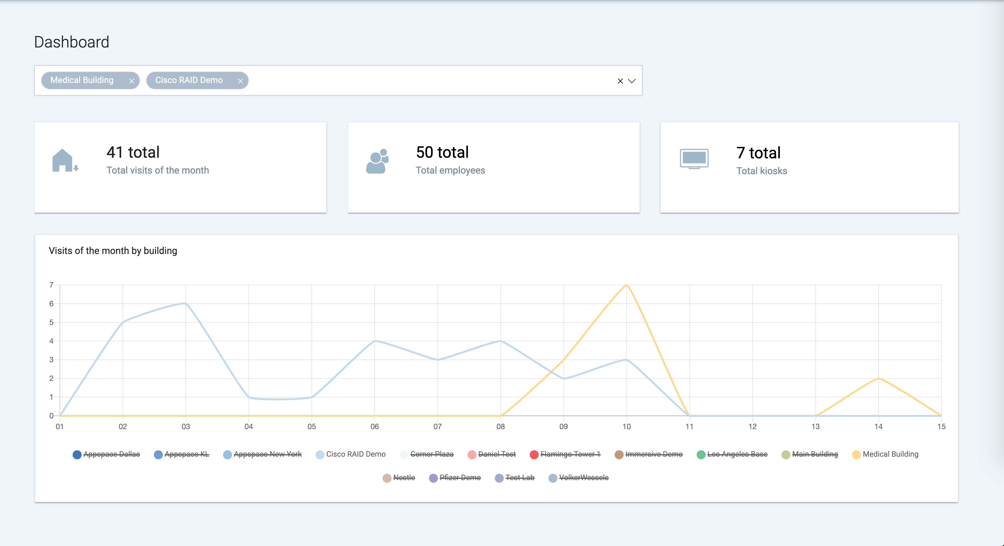The width and height of the screenshot is (1004, 546).
Task: Remove the Cisco RAID Demo chip
Action: (241, 81)
